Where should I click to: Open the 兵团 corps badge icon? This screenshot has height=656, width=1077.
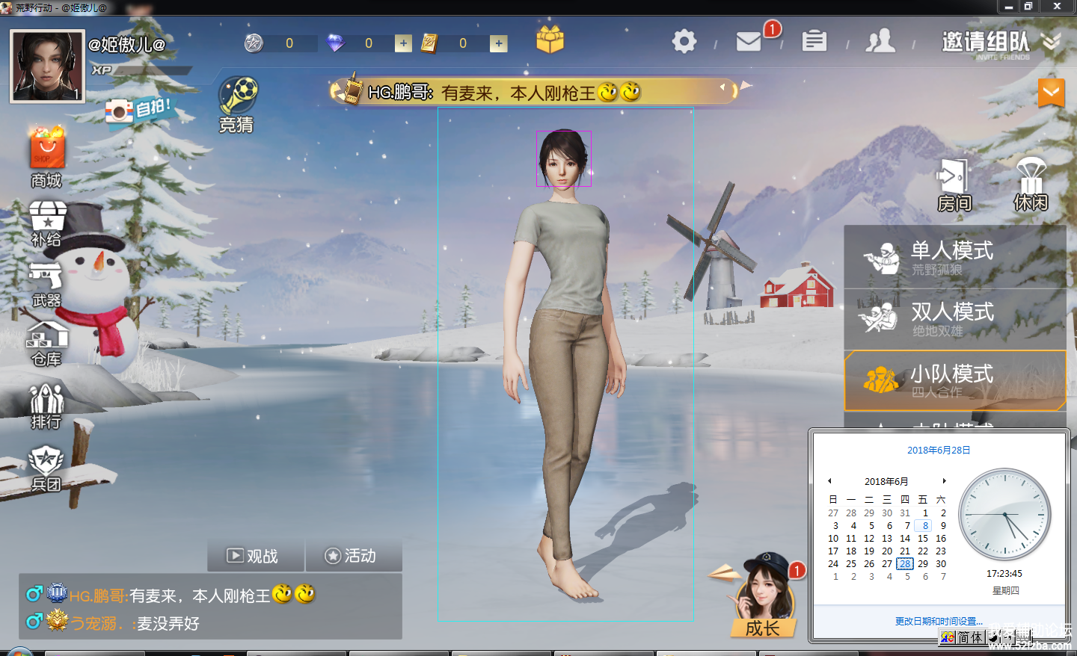pyautogui.click(x=46, y=468)
